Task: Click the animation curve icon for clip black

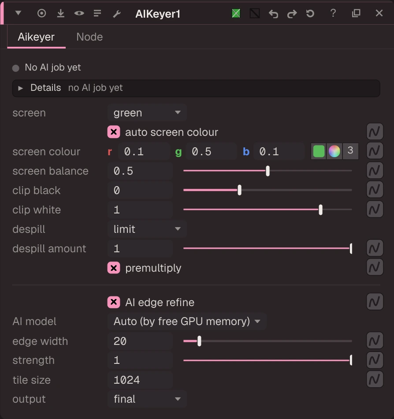Action: [x=375, y=190]
